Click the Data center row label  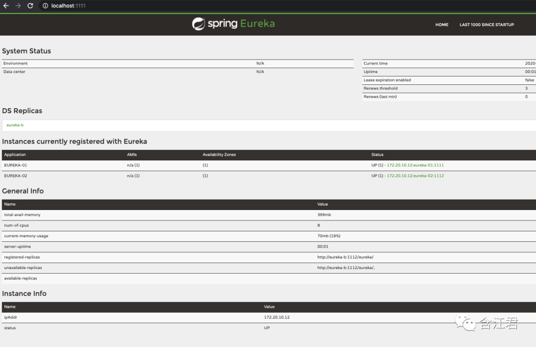click(14, 72)
